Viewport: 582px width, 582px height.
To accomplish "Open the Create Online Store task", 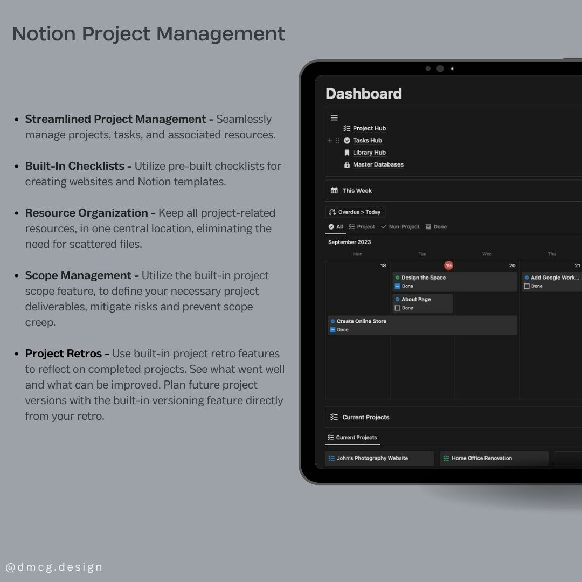I will click(x=422, y=325).
